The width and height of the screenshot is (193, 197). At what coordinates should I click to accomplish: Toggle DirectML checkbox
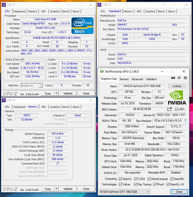(x=172, y=179)
